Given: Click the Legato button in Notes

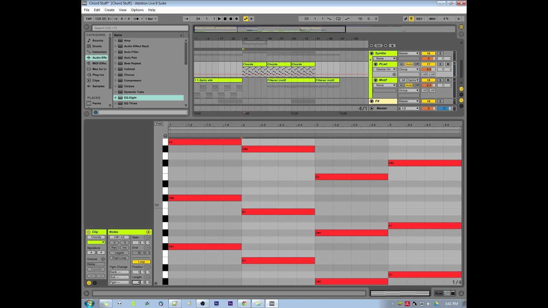Looking at the screenshot, I should pyautogui.click(x=119, y=253).
